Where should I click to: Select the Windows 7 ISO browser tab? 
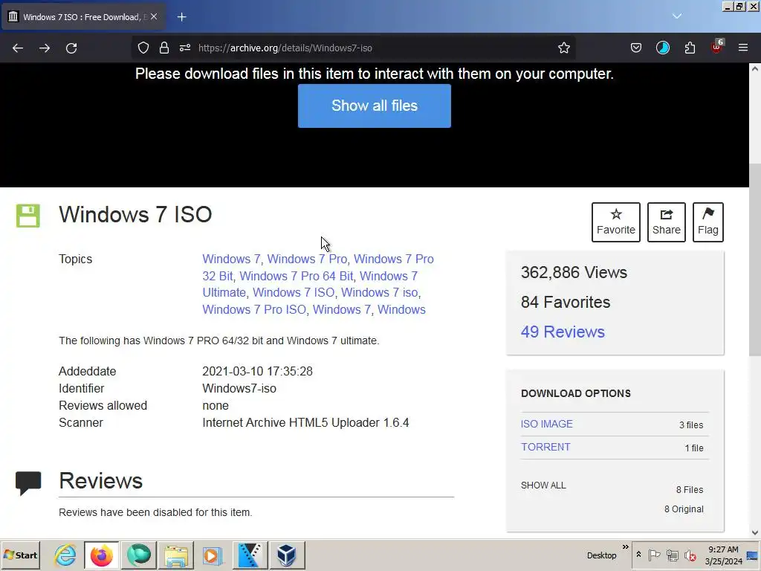point(83,17)
